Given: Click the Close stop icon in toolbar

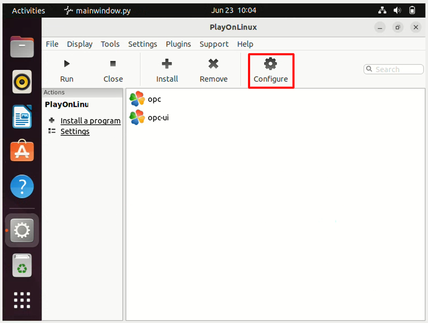Looking at the screenshot, I should pos(113,64).
